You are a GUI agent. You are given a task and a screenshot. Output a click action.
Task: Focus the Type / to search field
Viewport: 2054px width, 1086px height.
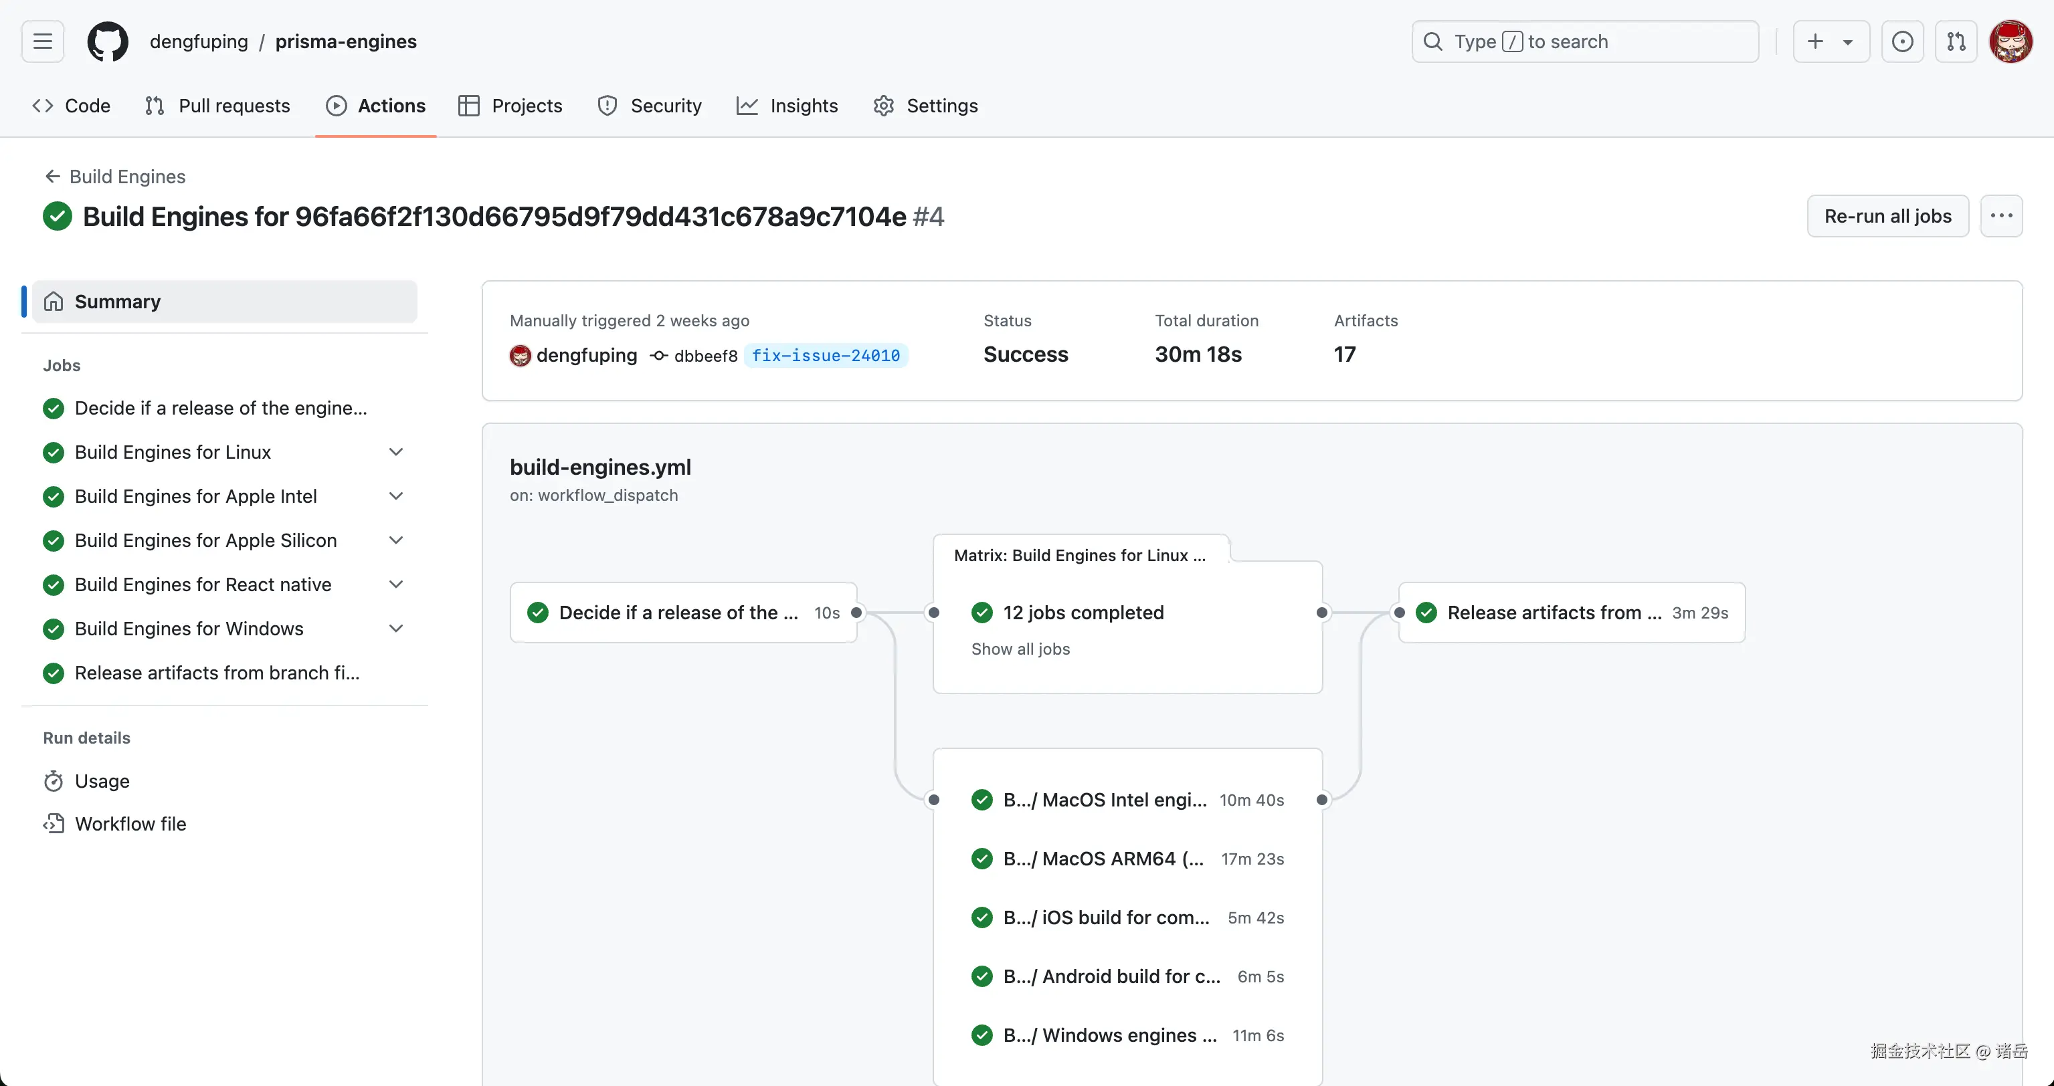pyautogui.click(x=1584, y=41)
